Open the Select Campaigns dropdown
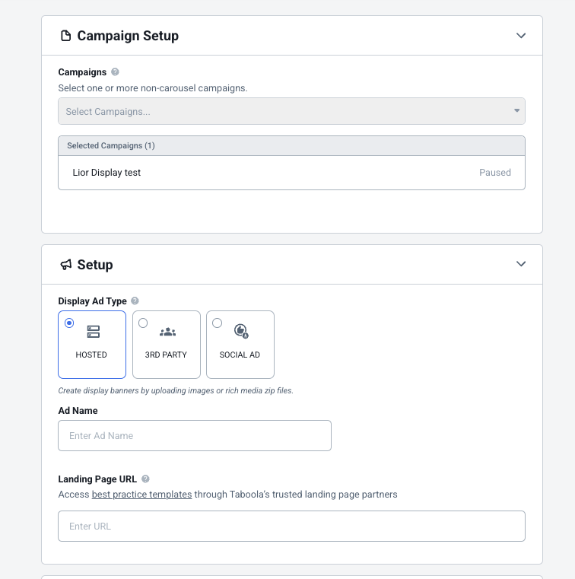This screenshot has height=579, width=575. (291, 111)
